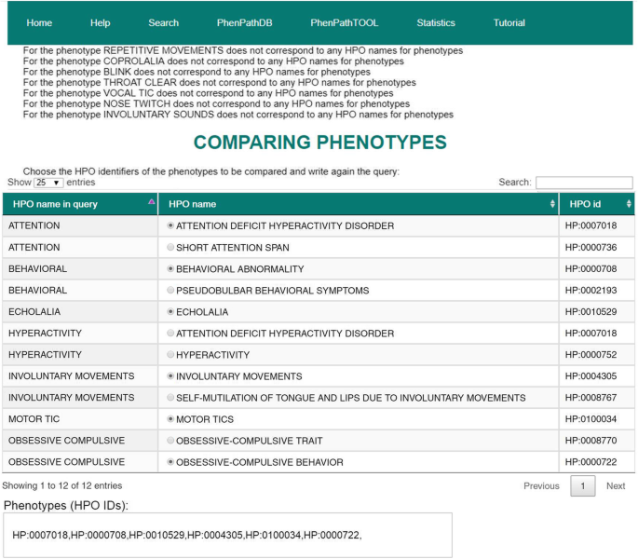Click page 1 pagination button

(x=582, y=485)
